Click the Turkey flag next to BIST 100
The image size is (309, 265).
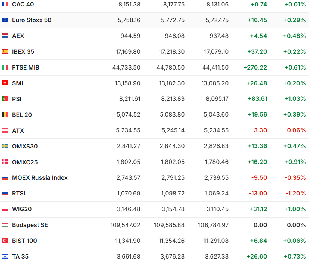(5, 241)
